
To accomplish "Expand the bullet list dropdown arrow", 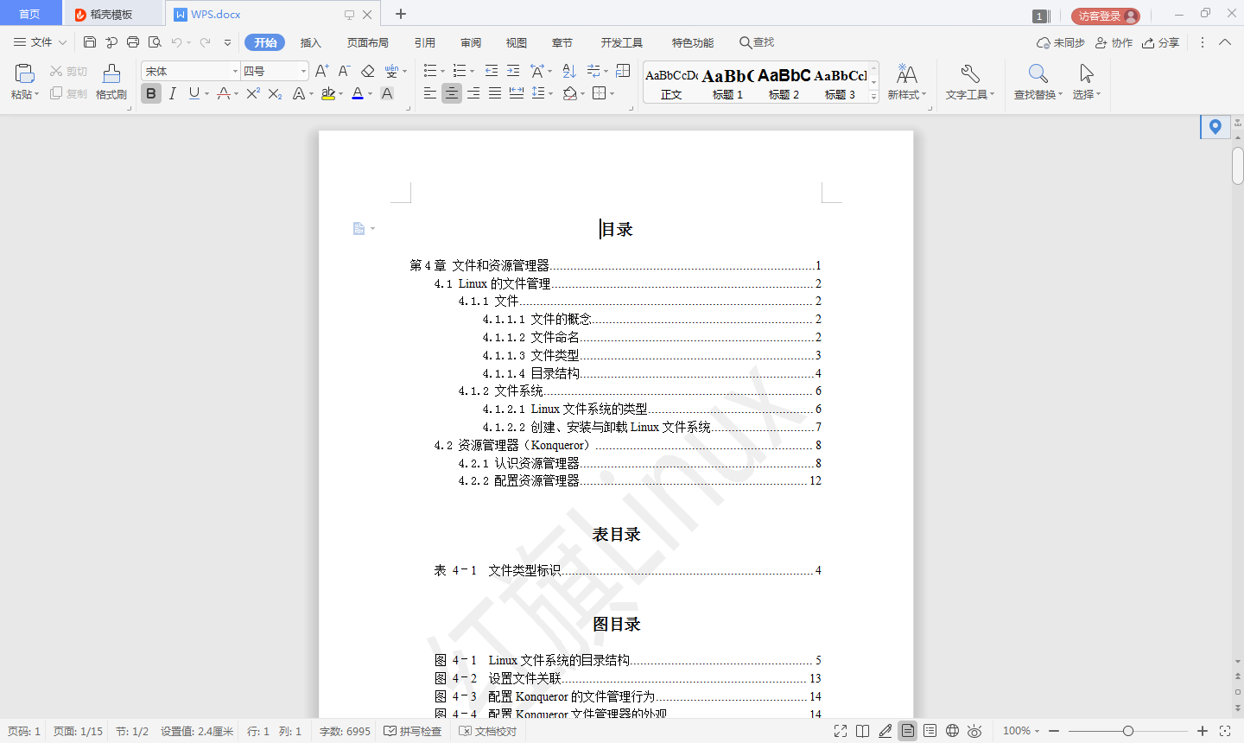I will [443, 72].
